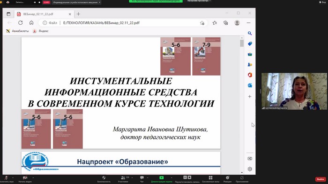This screenshot has width=328, height=184.
Task: Click the red LIVE badge
Action: click(46, 2)
